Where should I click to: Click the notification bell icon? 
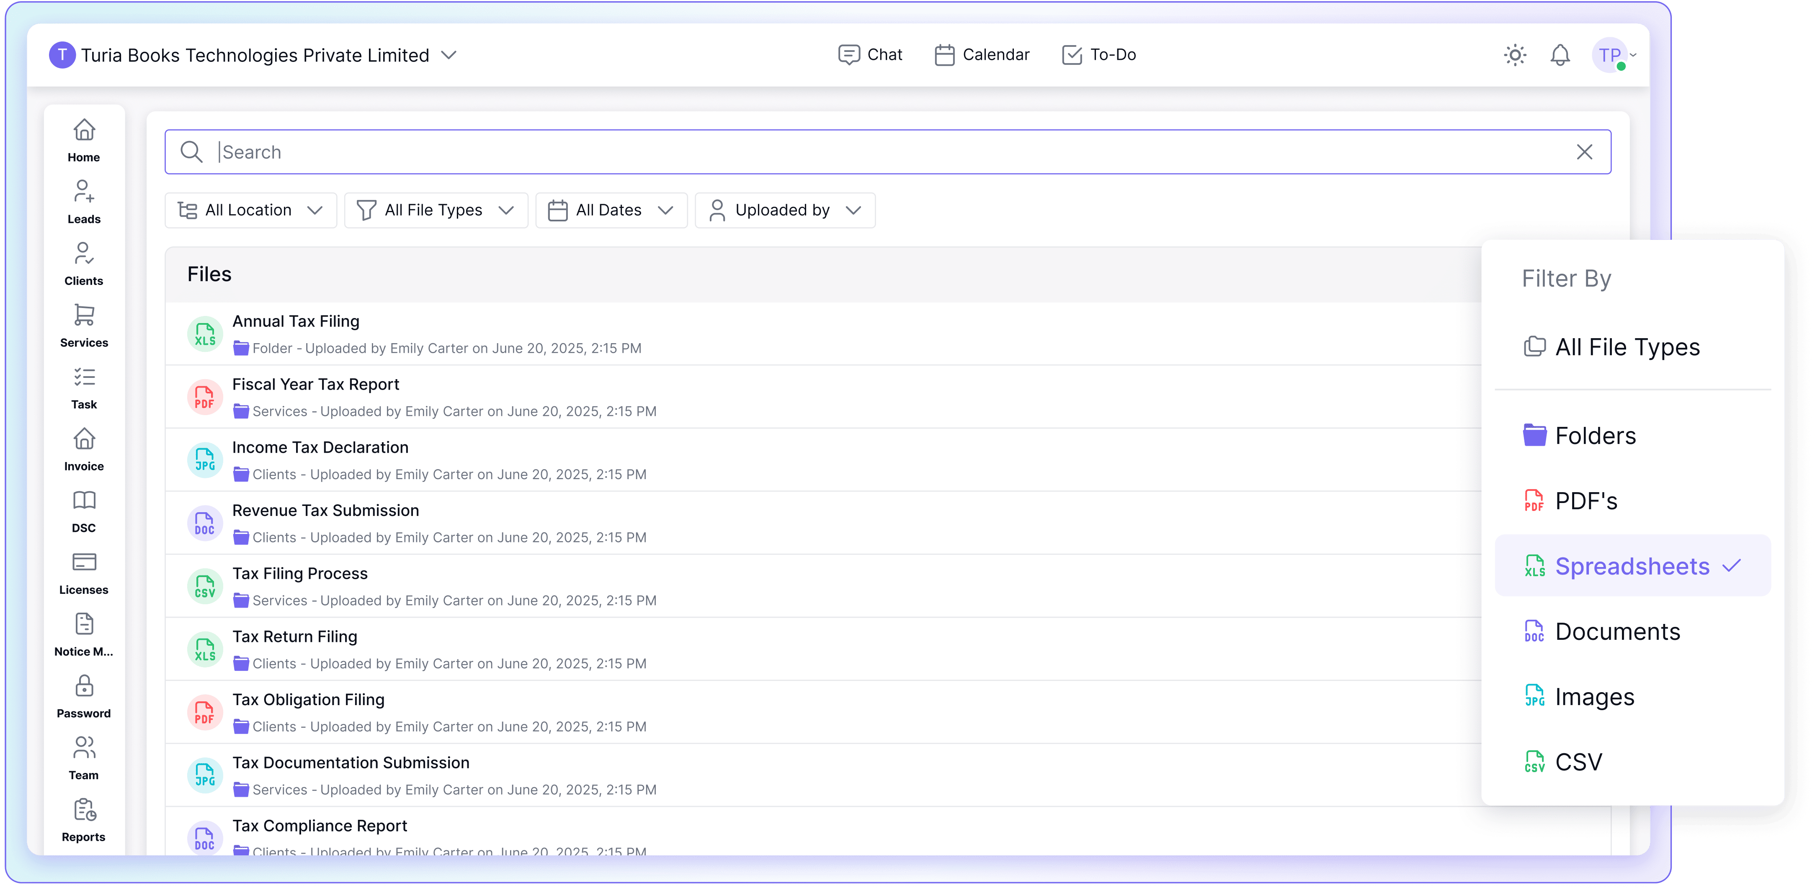click(1560, 54)
